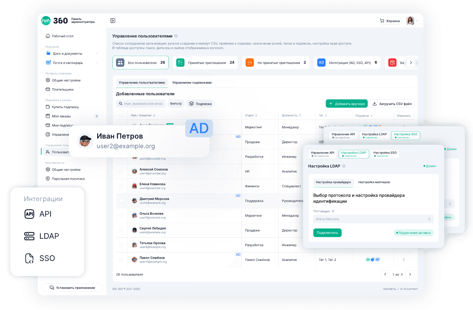Open the user avatar menu in the header

click(412, 21)
